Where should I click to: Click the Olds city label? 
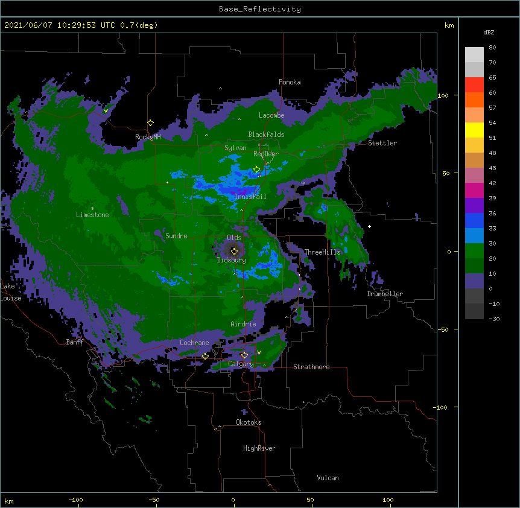(234, 238)
